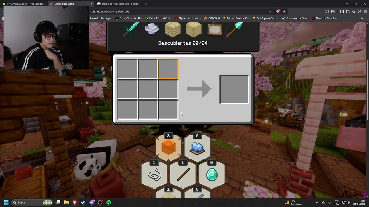Open Comunidad de Steam bookmark

[295, 18]
